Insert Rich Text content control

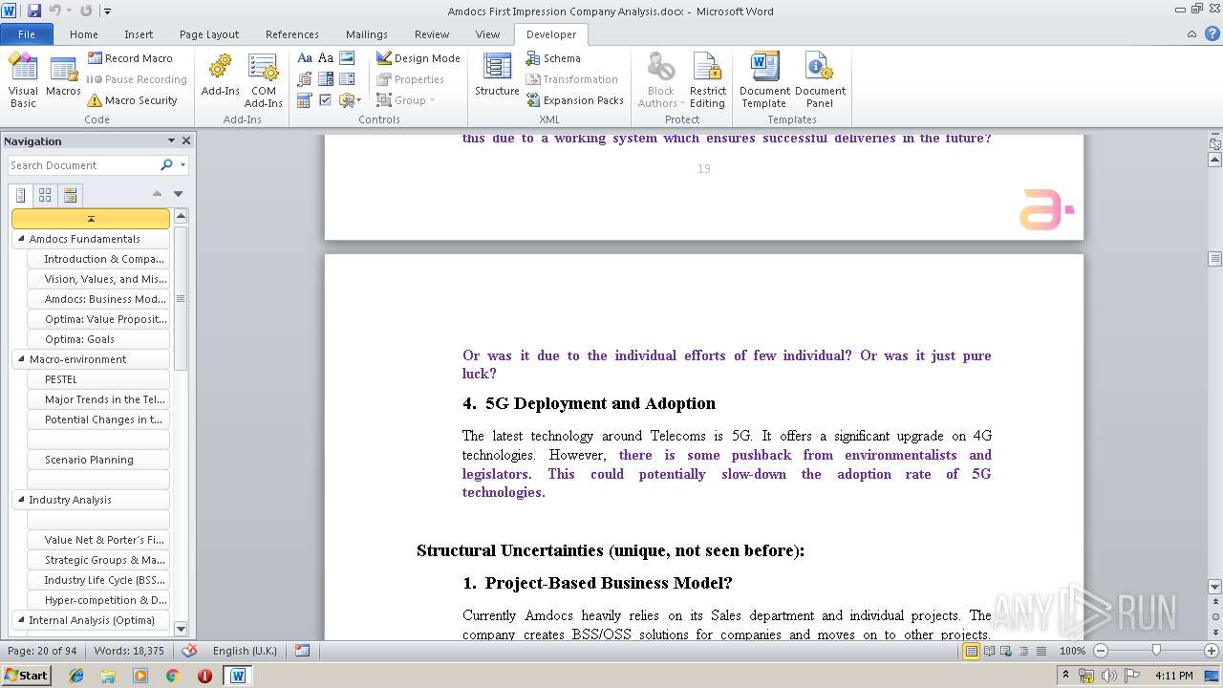tap(305, 58)
